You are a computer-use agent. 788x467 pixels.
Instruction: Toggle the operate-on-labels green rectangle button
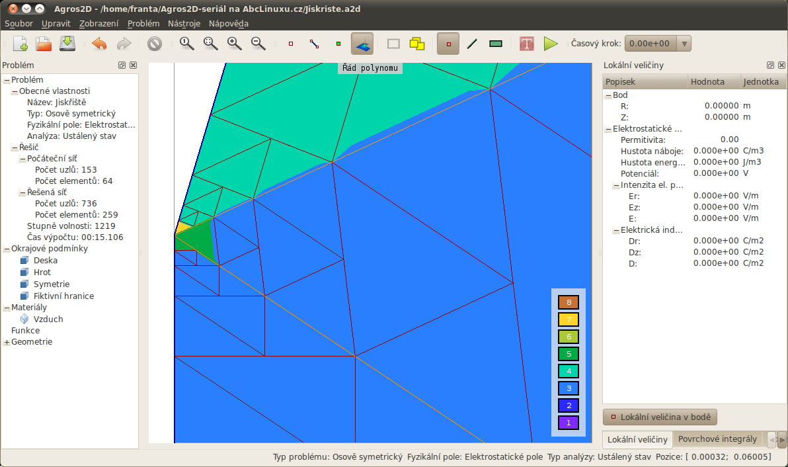coord(496,44)
